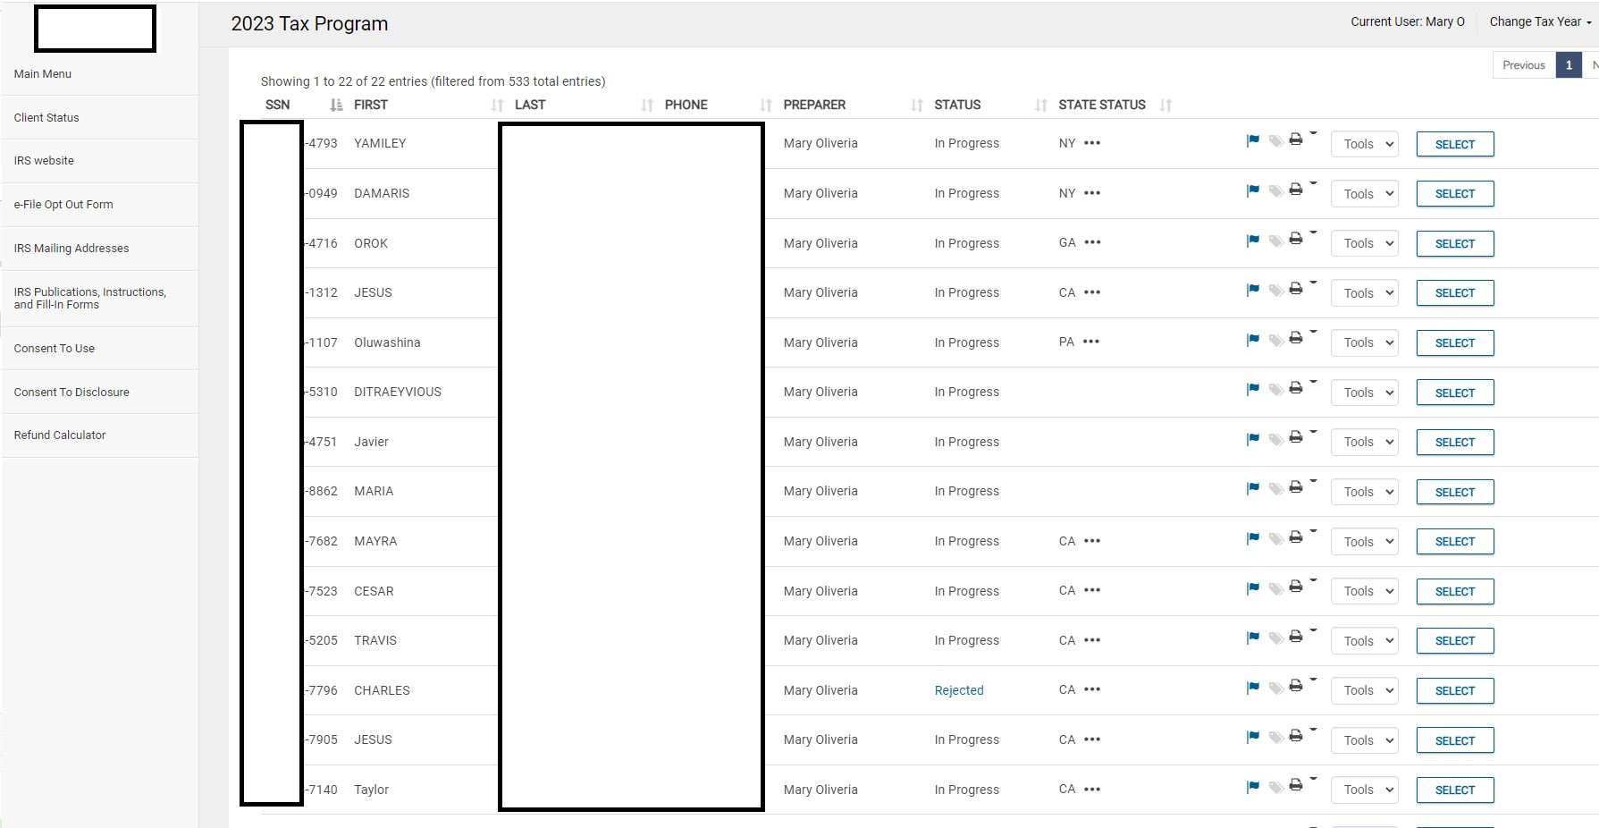
Task: Click the tag icon in CHARLES's row
Action: pos(1275,688)
